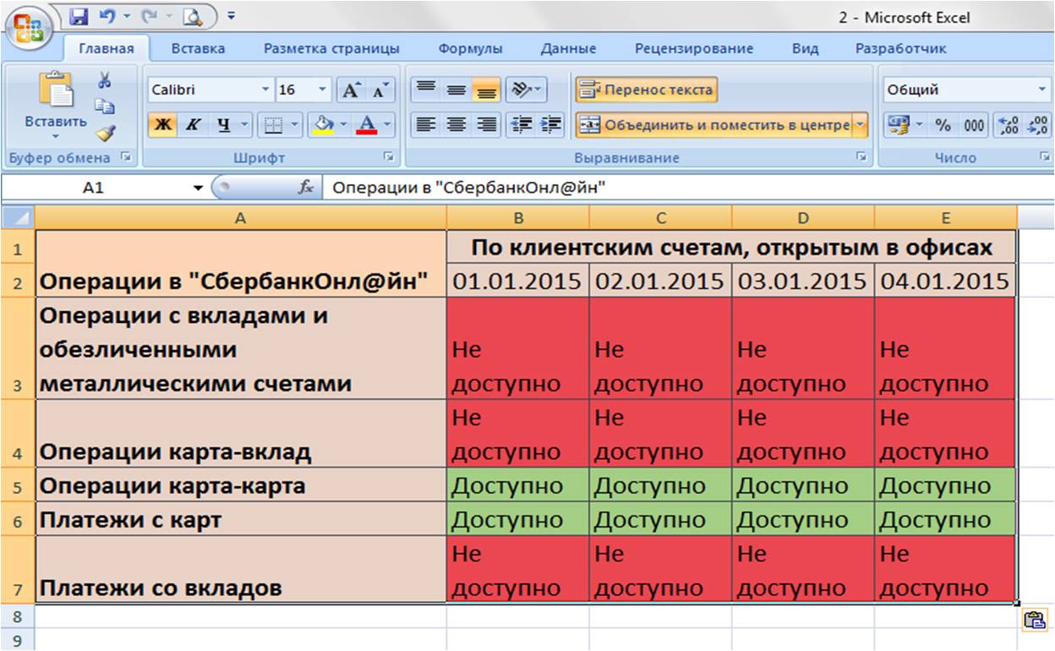Click the orientation text-angle icon
Screen dimensions: 1055x651
(527, 90)
